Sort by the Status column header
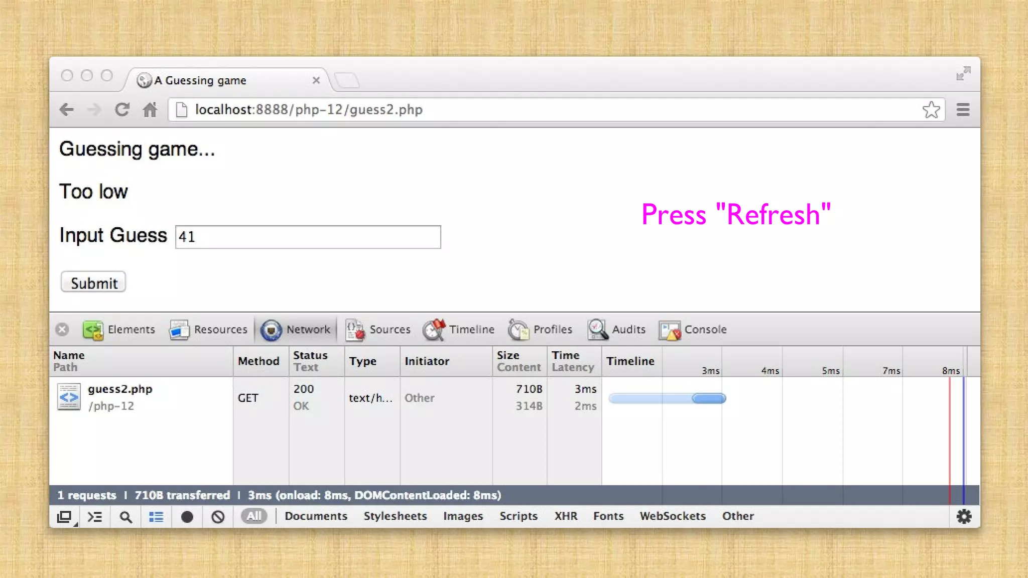This screenshot has height=578, width=1028. pyautogui.click(x=316, y=361)
